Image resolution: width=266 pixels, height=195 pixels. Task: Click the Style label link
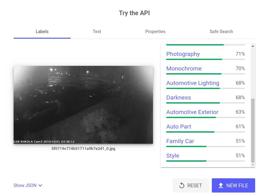[173, 156]
